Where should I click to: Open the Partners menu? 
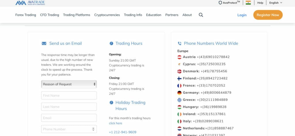point(172,15)
